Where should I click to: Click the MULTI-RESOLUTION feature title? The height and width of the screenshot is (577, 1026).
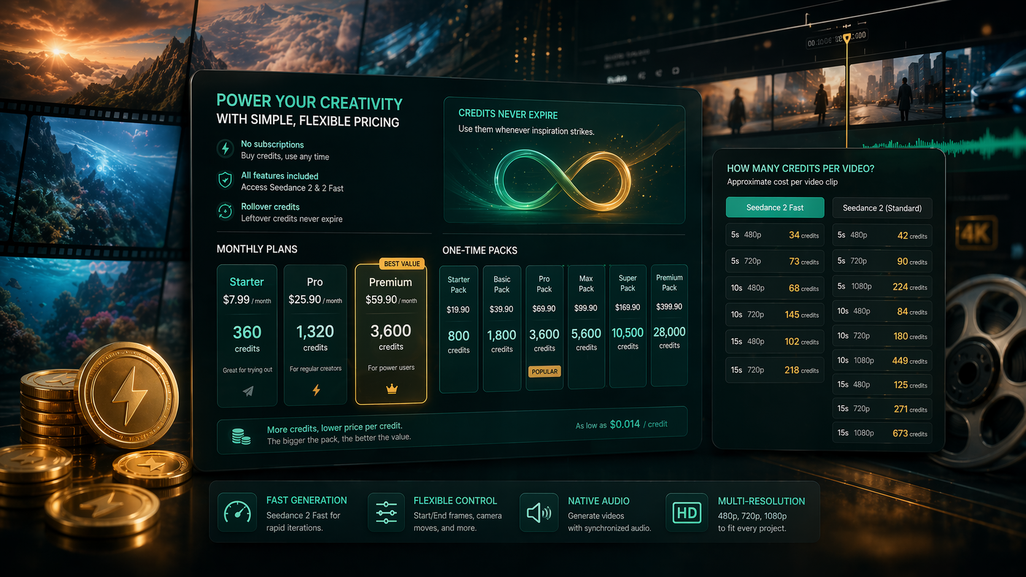point(761,501)
